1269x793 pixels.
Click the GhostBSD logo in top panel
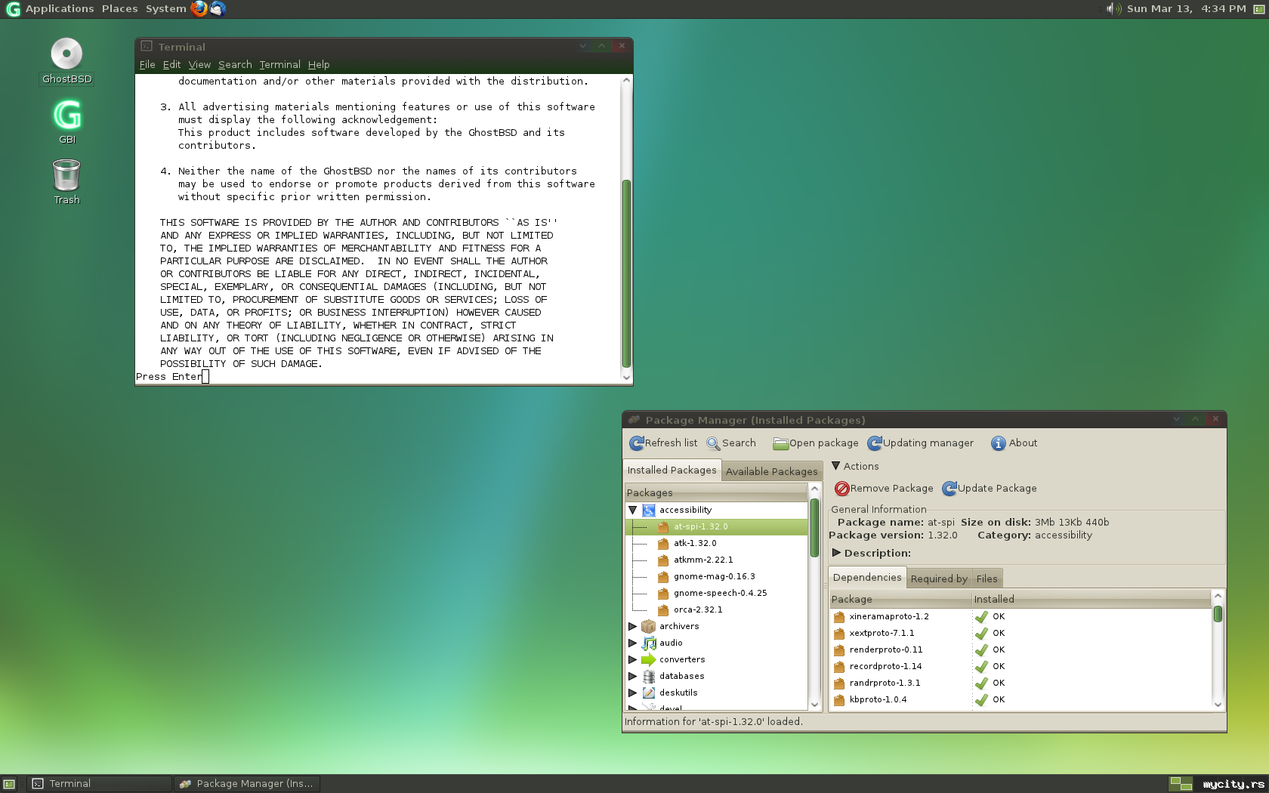13,9
